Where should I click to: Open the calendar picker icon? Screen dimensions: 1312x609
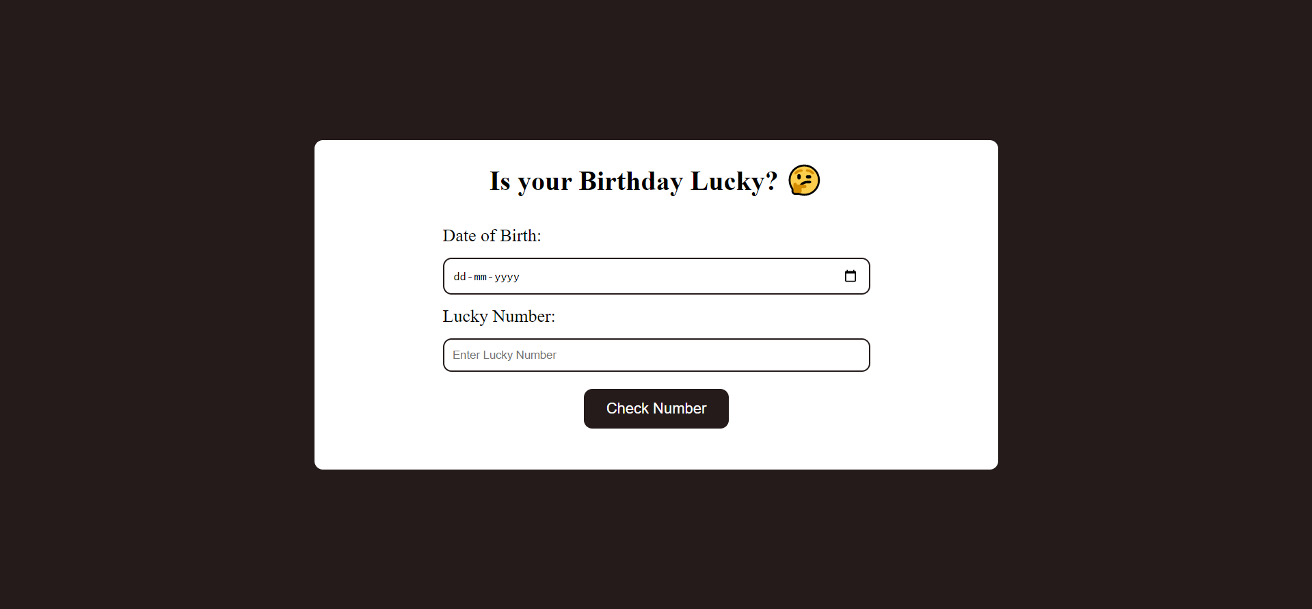(x=851, y=276)
